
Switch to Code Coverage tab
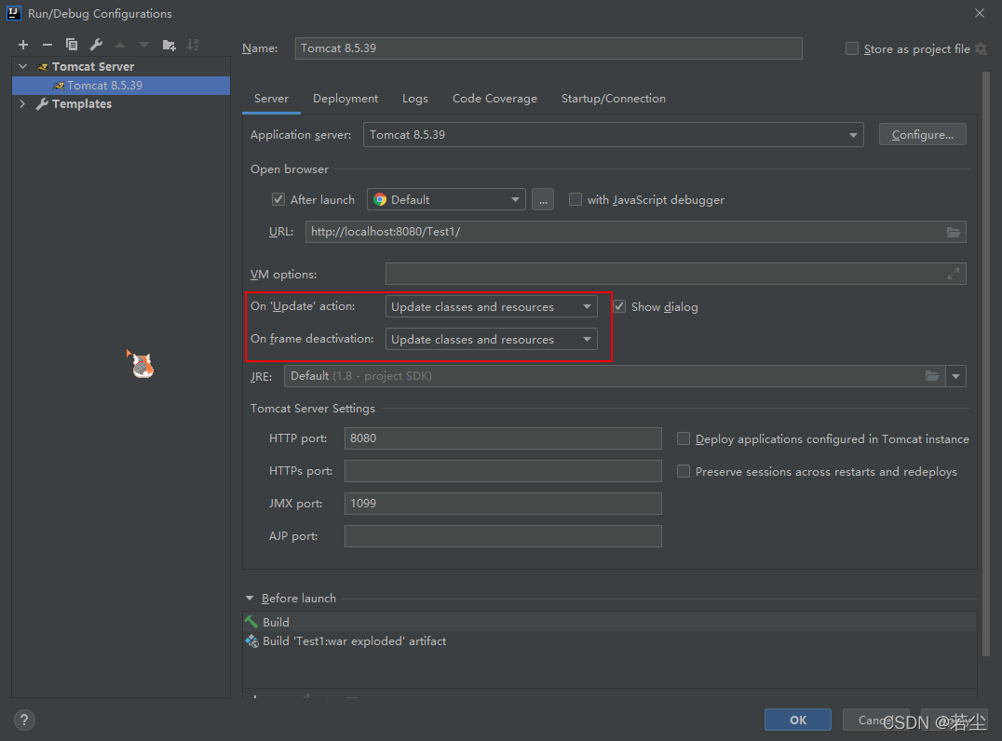click(494, 99)
